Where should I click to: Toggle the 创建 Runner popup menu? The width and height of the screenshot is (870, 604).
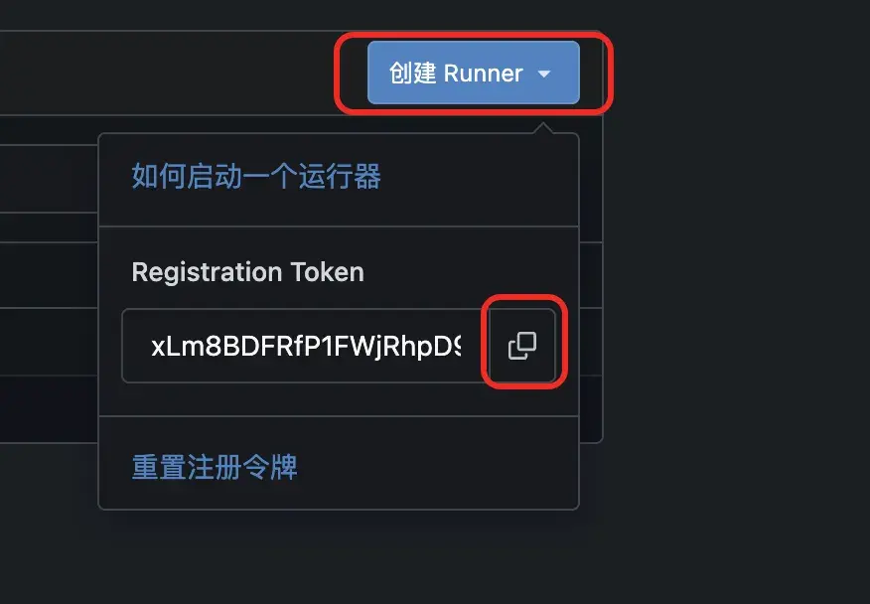coord(474,73)
